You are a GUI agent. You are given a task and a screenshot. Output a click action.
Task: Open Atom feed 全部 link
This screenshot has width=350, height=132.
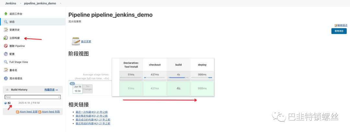[29, 112]
